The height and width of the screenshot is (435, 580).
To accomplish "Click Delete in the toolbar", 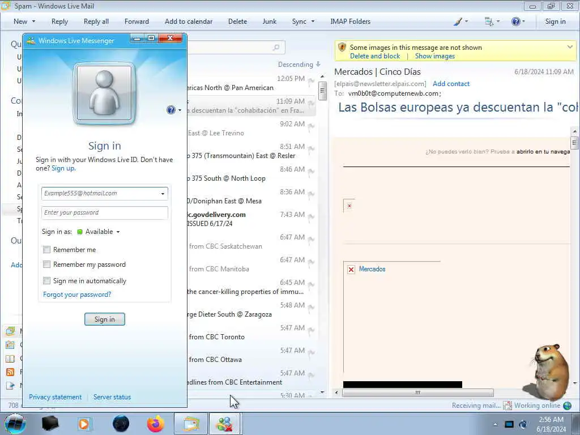I will pos(237,22).
